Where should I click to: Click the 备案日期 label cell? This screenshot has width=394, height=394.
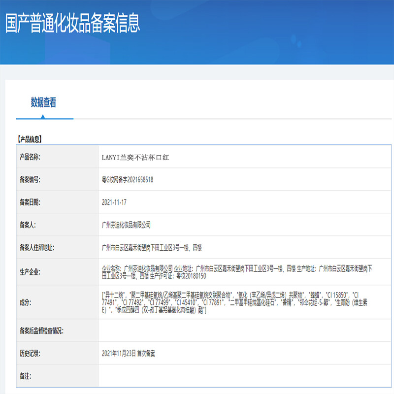click(58, 202)
